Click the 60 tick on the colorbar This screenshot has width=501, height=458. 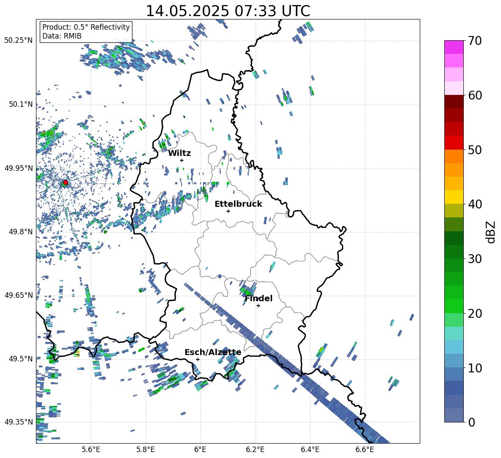pos(474,95)
